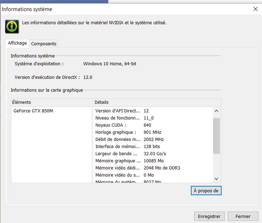Click the Éléments column header

[52, 102]
